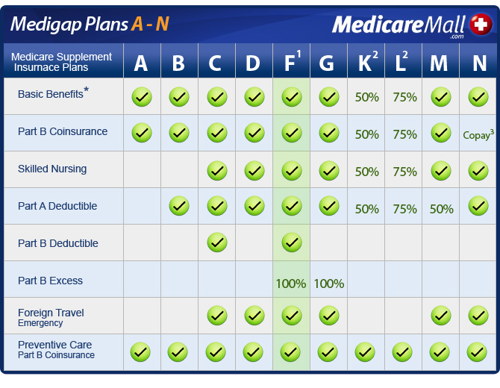Click the Plan L Preventive Care checkmark
This screenshot has width=500, height=388.
[403, 351]
